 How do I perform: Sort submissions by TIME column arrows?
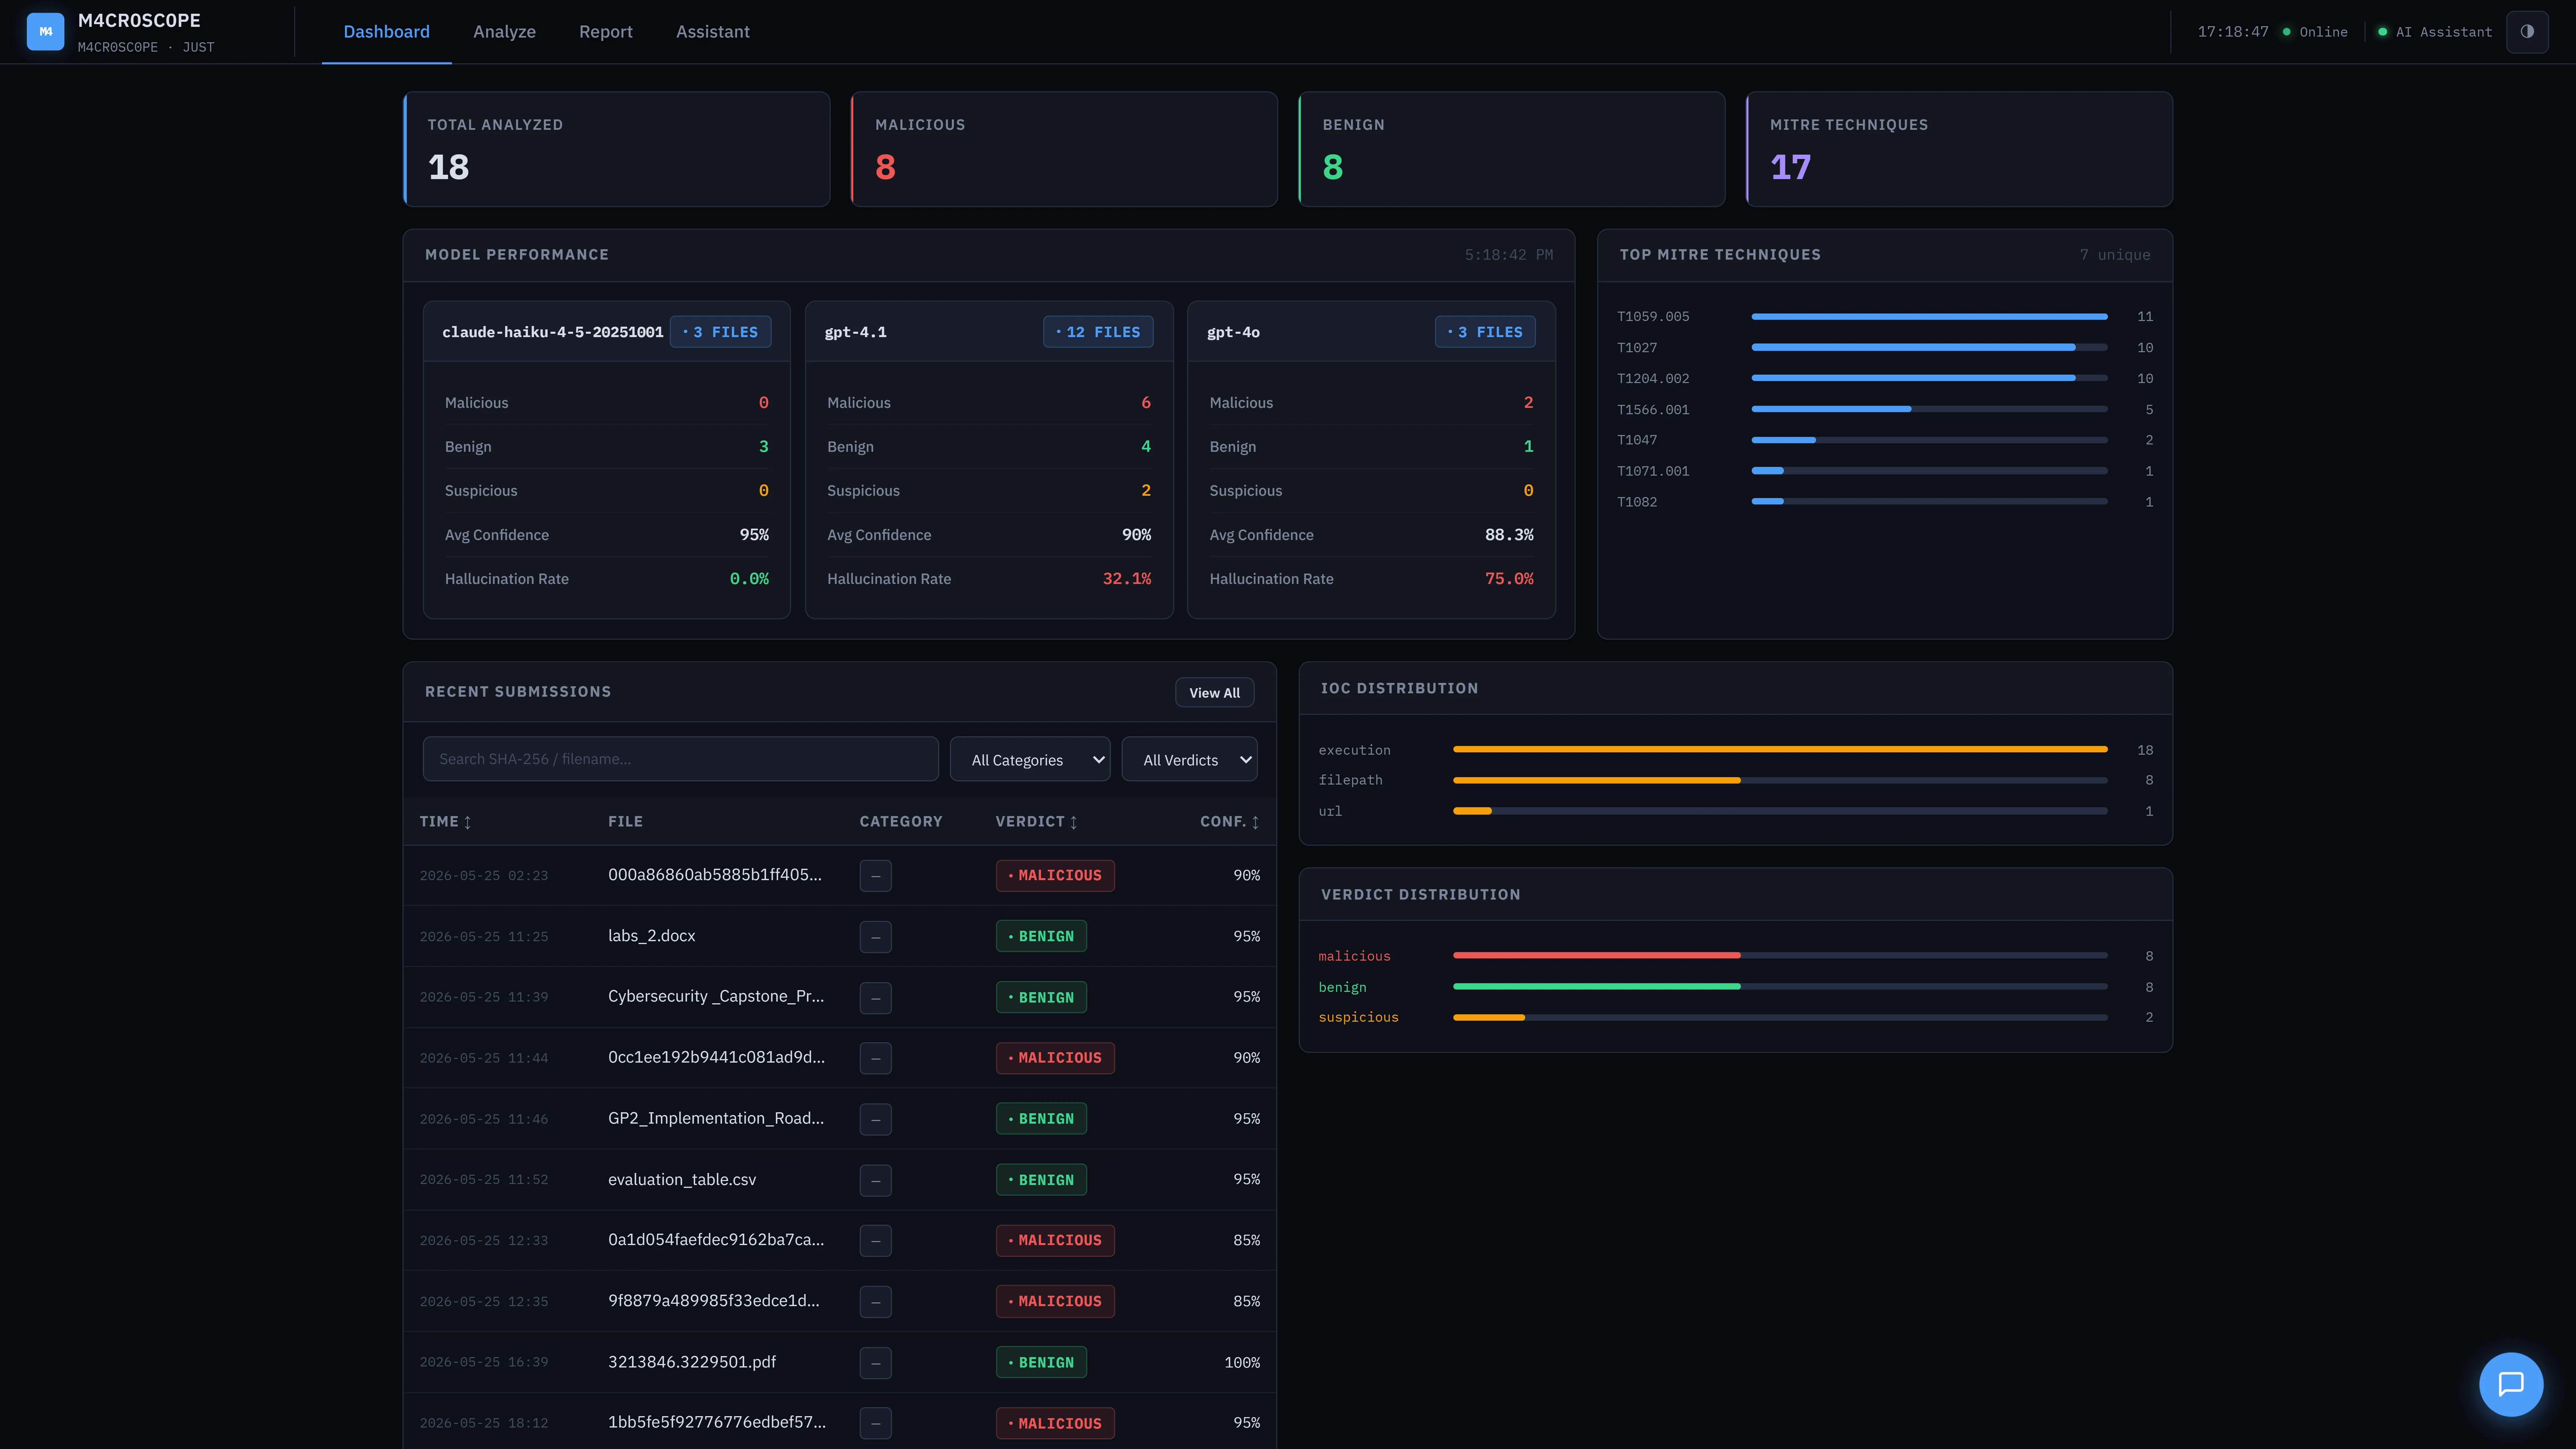pos(467,822)
